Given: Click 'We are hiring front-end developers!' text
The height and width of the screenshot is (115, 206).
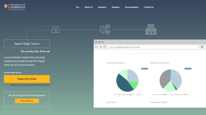Looking at the screenshot, I should tap(27, 95).
